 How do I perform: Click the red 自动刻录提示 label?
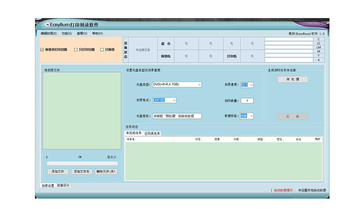click(x=284, y=190)
